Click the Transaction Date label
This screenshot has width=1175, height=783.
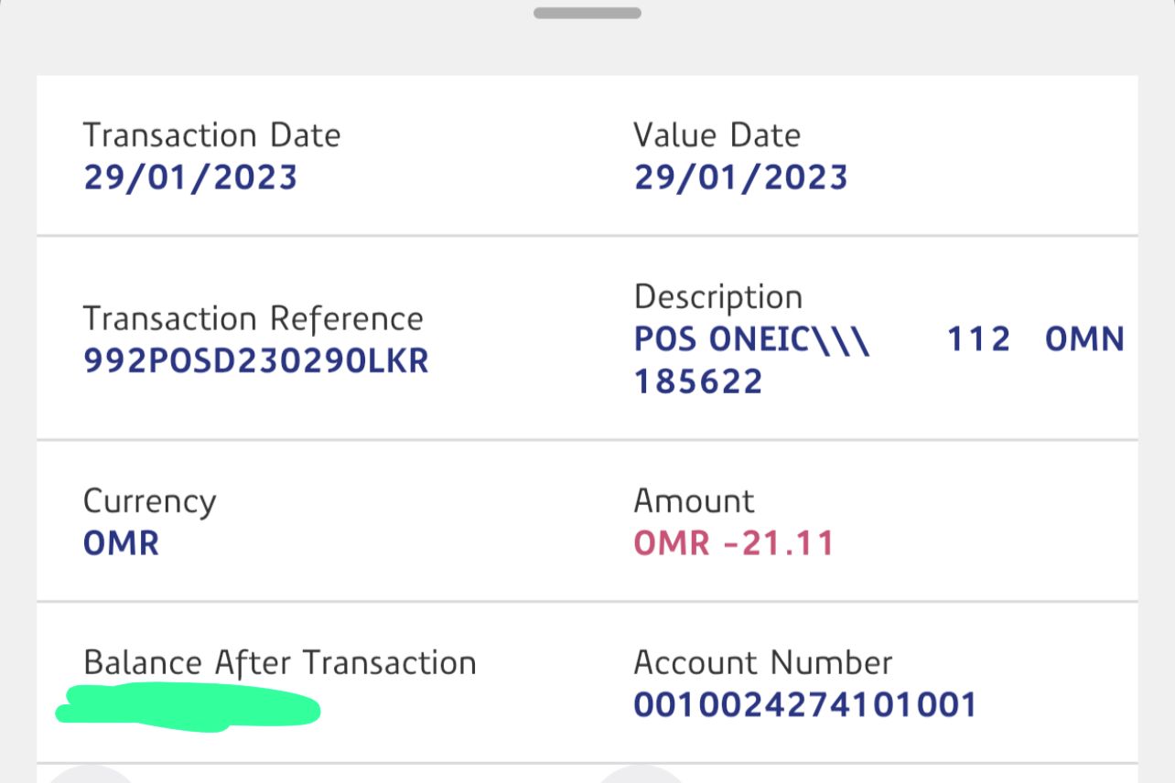211,135
